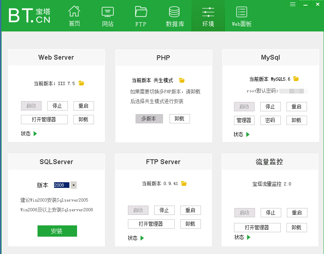
Task: Click 当前版本 0.9.41 text
Action: click(160, 183)
